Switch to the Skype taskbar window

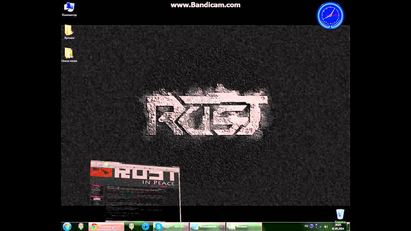[171, 227]
